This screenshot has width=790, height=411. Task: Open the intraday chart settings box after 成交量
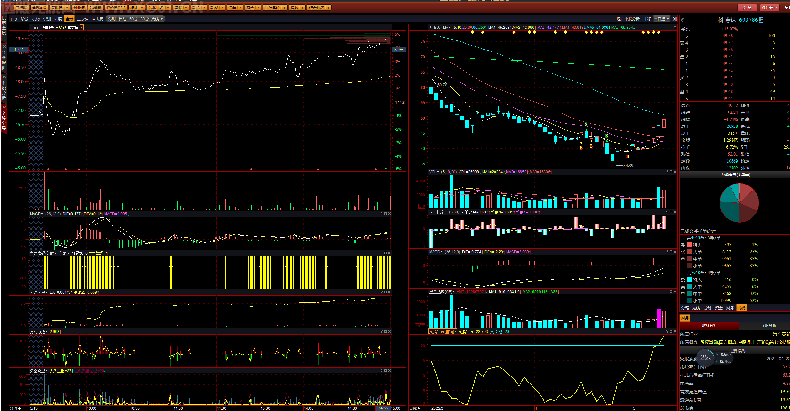pos(82,28)
